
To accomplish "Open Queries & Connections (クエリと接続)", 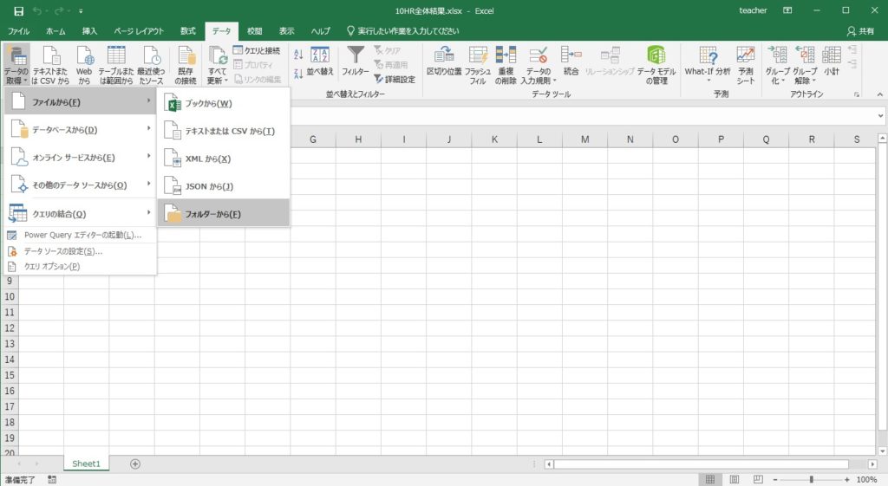I will click(257, 50).
